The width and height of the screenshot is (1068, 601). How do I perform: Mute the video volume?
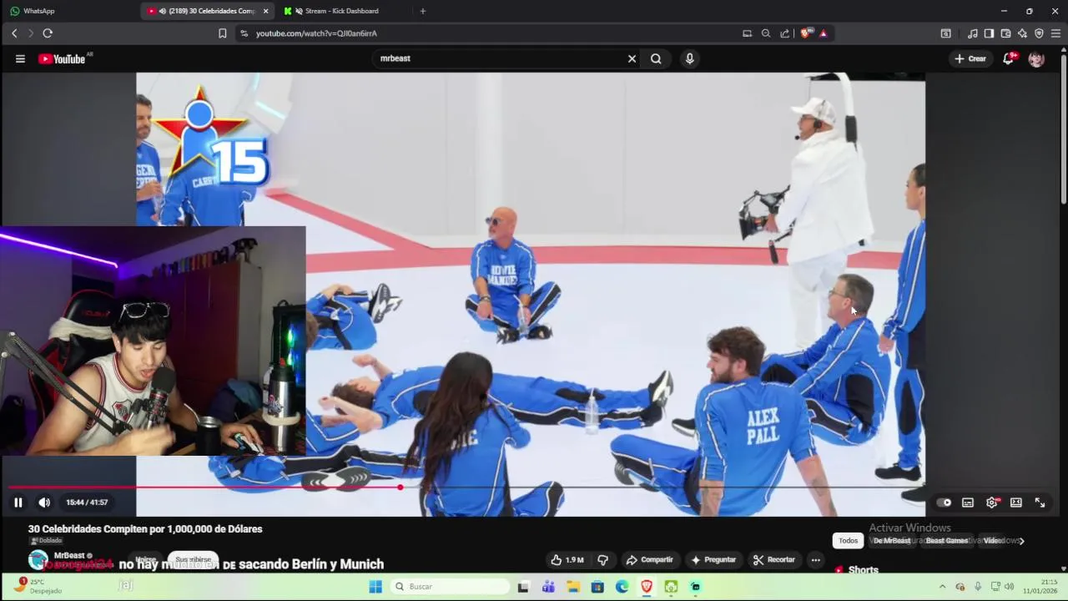(x=44, y=503)
